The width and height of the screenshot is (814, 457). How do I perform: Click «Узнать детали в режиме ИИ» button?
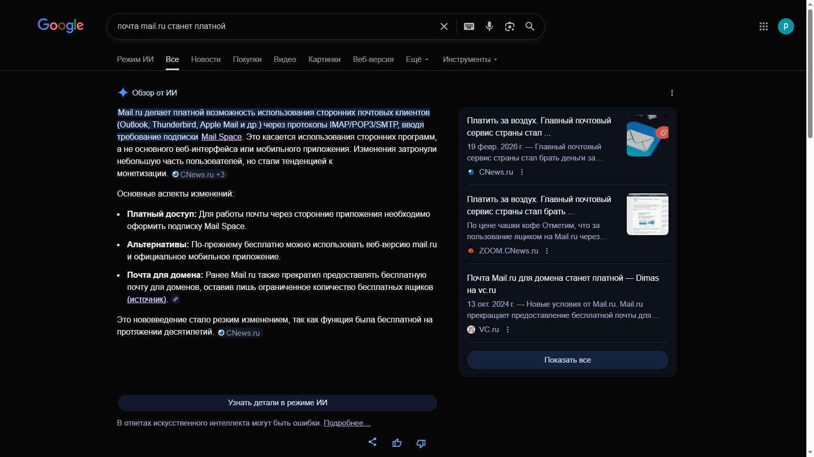coord(278,403)
